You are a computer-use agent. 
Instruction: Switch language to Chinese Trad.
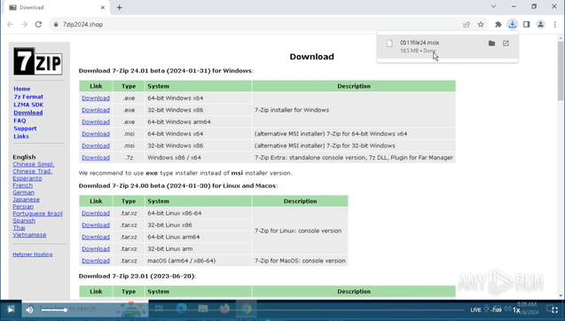[33, 171]
